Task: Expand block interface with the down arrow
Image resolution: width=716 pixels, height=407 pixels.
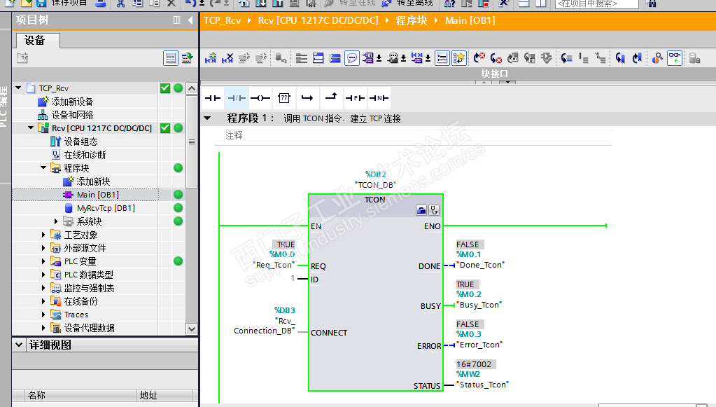Action: pyautogui.click(x=507, y=82)
